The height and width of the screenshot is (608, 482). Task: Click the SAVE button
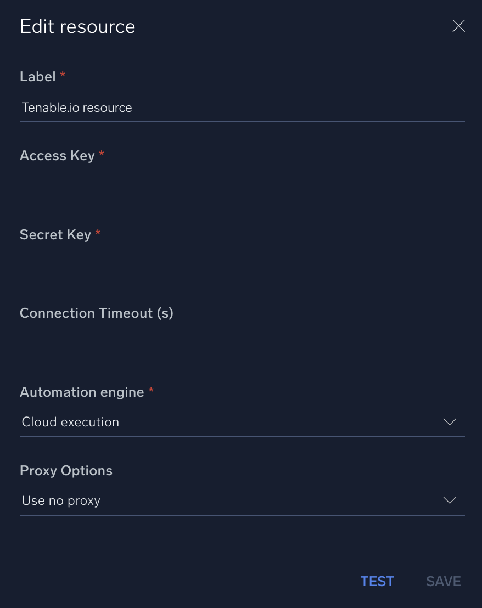(443, 581)
